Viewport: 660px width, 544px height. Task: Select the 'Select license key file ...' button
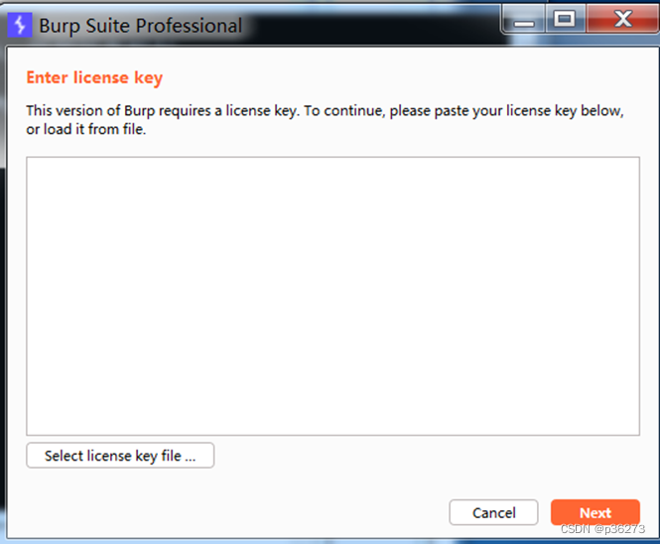[x=120, y=456]
